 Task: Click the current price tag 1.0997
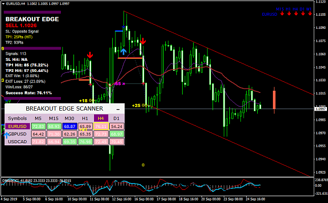[320, 109]
